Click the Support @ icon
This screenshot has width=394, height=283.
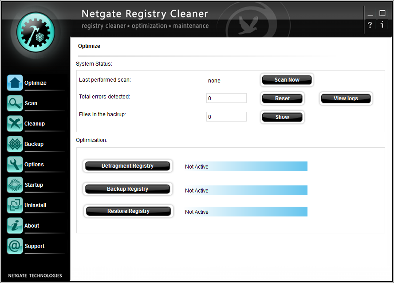coord(15,246)
